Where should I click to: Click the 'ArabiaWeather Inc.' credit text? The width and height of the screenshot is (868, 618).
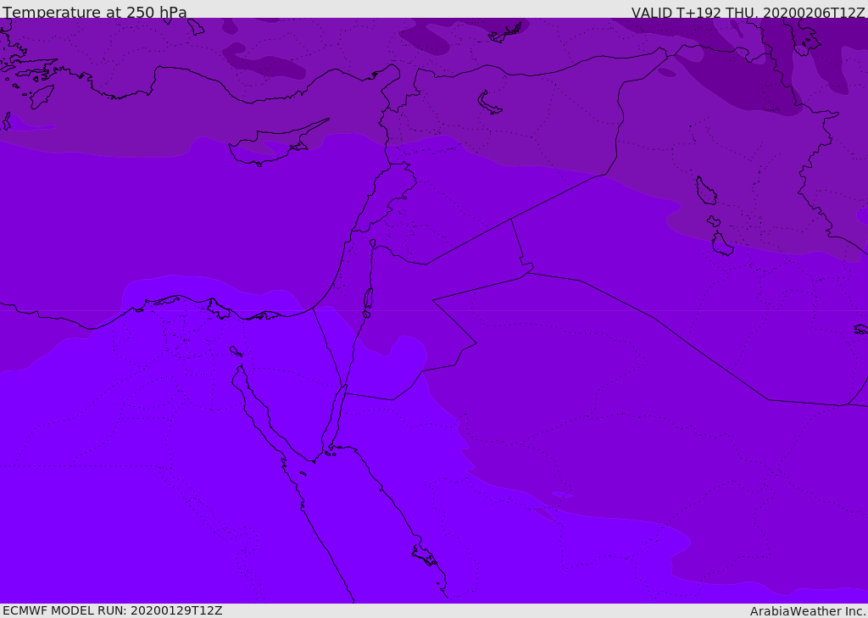pyautogui.click(x=808, y=611)
